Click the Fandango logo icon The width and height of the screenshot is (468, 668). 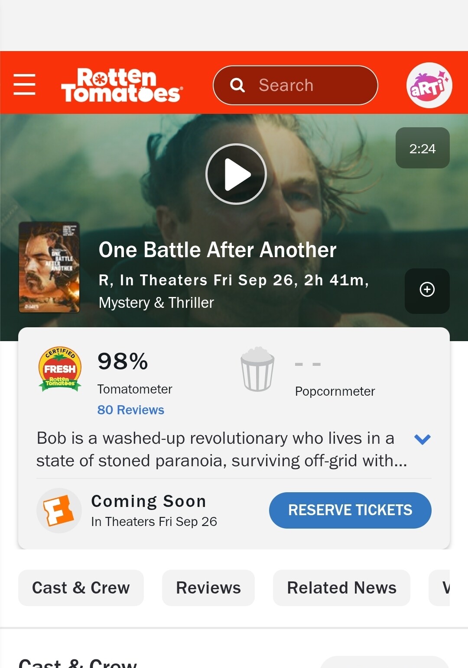point(59,510)
